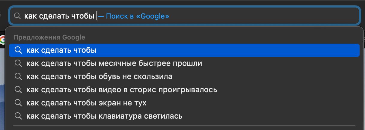Image resolution: width=365 pixels, height=130 pixels.
Task: Choose «как сделать чтобы клавиатура светилась» suggestion
Action: coord(104,116)
